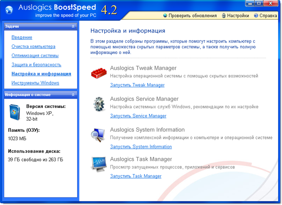282x205 pixels.
Task: Click the 39 ГБ свободно из 263 ГБ value
Action: pos(35,159)
